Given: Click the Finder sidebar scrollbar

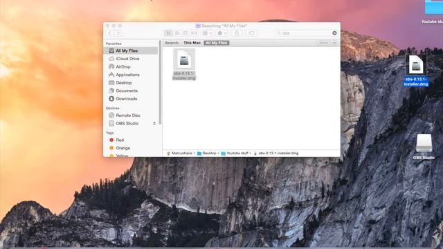Looking at the screenshot, I should tap(160, 82).
